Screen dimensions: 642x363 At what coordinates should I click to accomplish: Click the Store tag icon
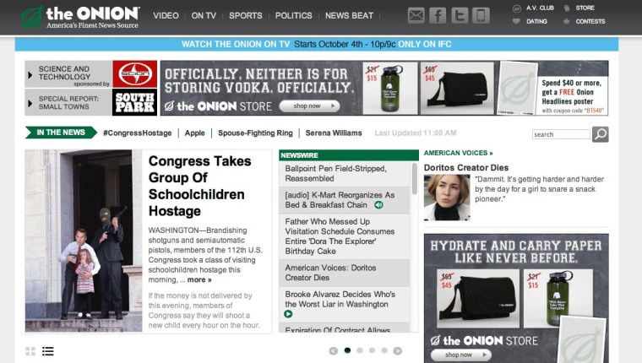pyautogui.click(x=567, y=8)
